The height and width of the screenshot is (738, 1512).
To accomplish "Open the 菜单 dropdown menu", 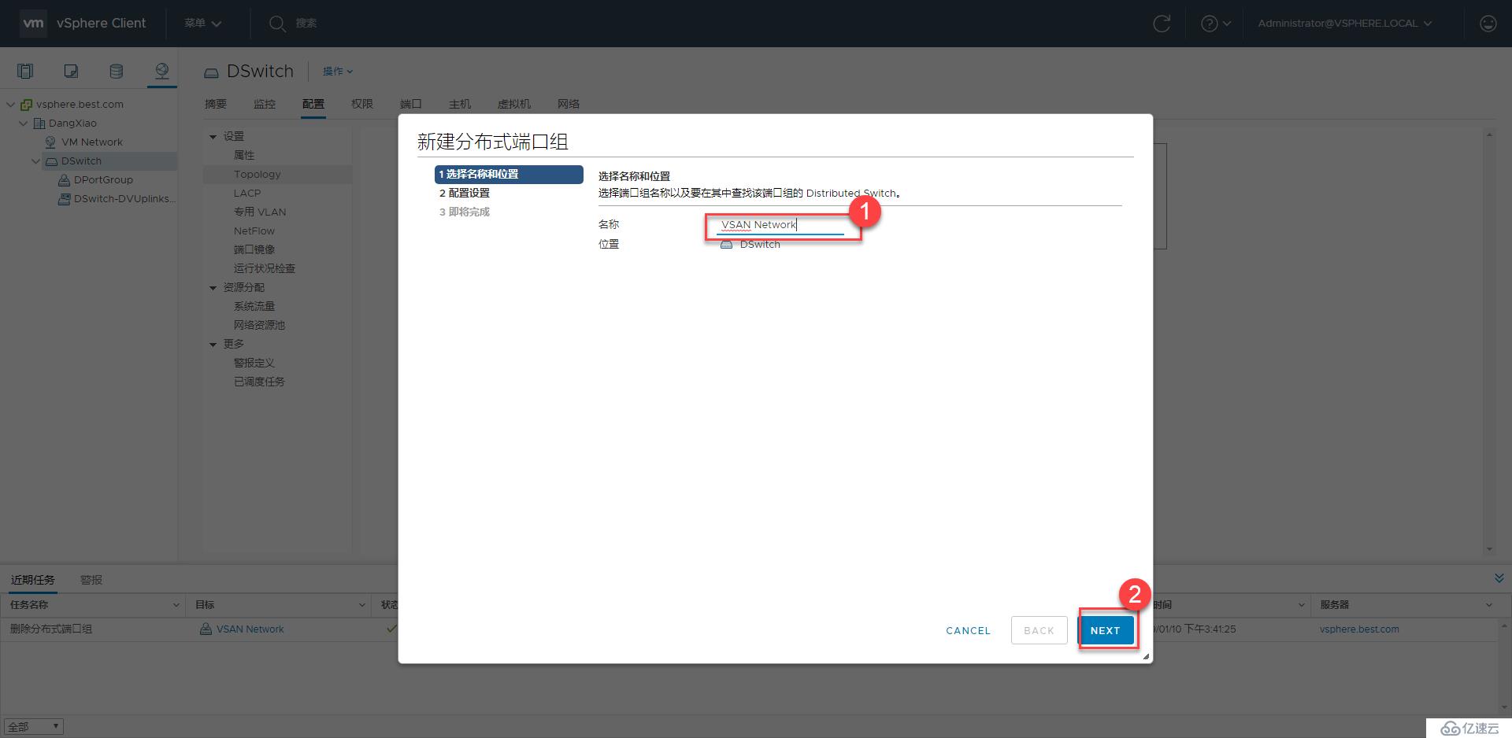I will click(x=202, y=24).
